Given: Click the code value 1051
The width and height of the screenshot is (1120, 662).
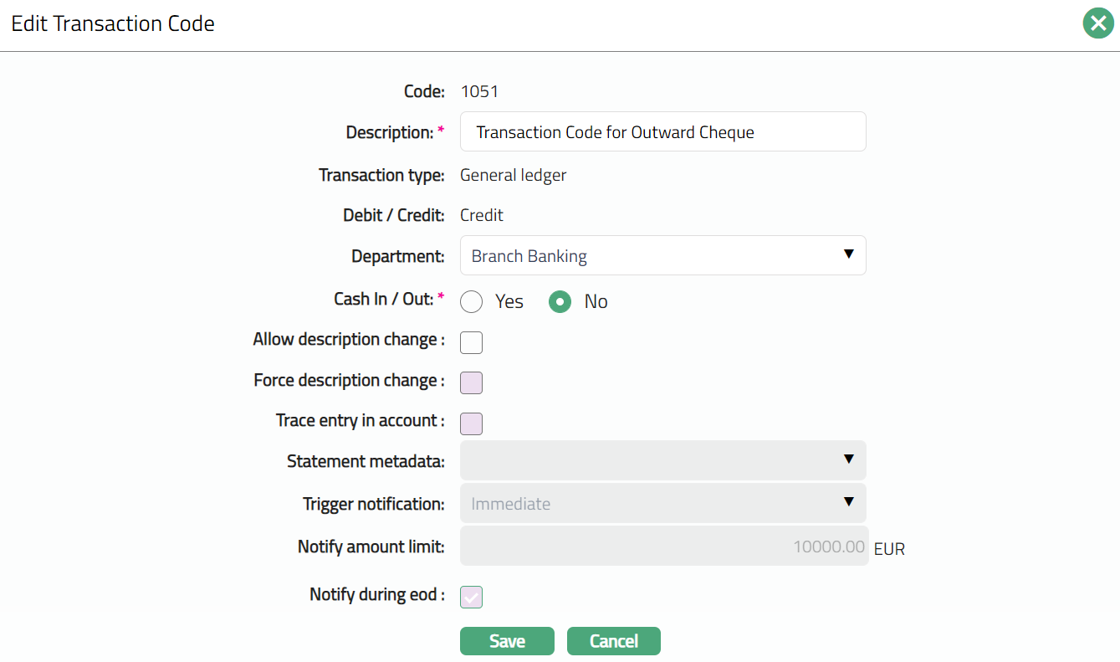Looking at the screenshot, I should coord(479,91).
